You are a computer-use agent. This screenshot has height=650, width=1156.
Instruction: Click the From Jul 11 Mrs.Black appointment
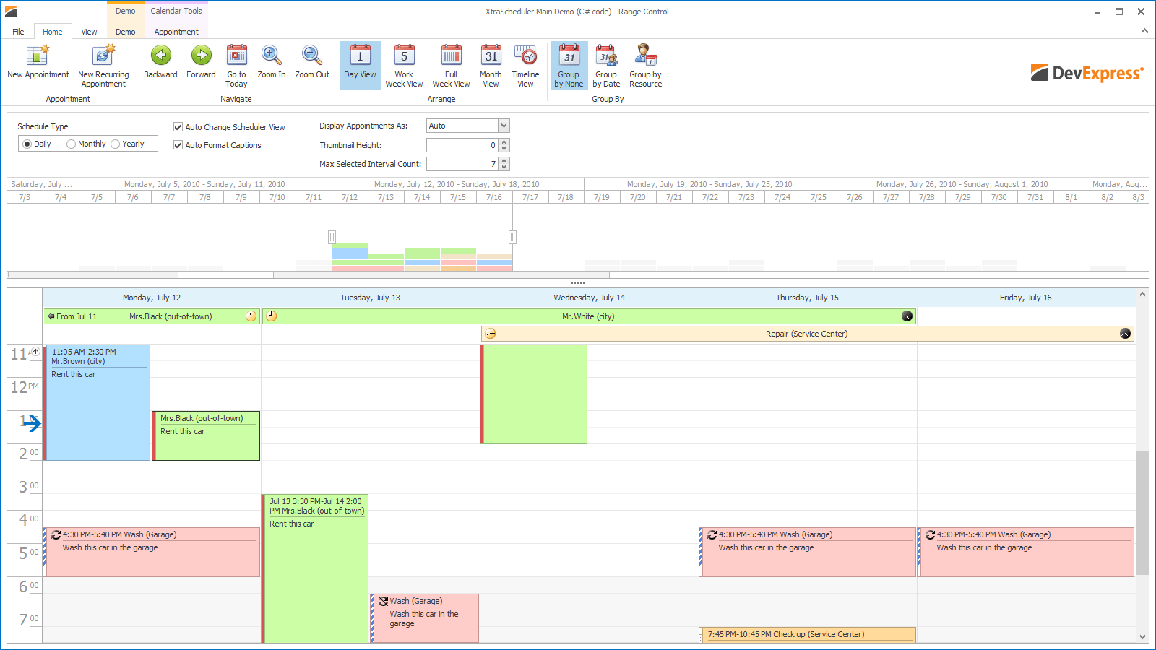click(x=152, y=316)
